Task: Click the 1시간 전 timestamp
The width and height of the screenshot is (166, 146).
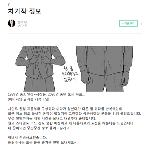Action: [22, 26]
